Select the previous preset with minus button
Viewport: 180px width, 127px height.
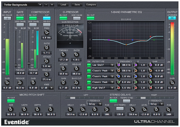46,5
